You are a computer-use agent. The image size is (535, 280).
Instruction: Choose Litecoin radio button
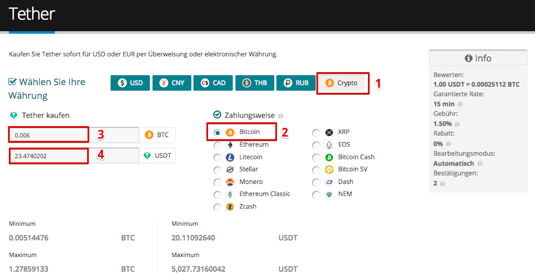(217, 158)
